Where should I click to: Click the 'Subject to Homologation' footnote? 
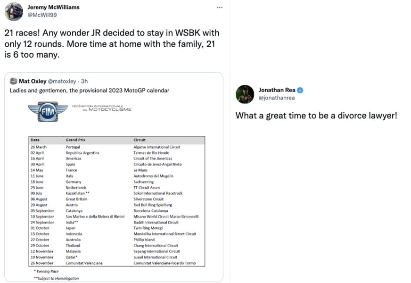56,278
